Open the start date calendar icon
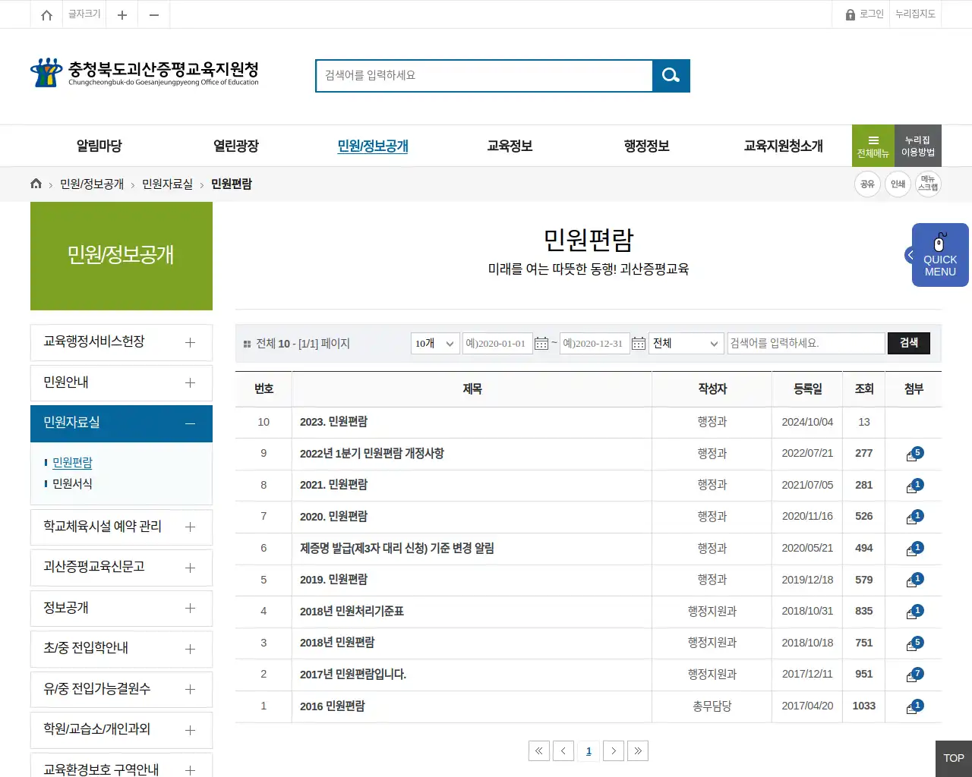Image resolution: width=972 pixels, height=777 pixels. [541, 344]
